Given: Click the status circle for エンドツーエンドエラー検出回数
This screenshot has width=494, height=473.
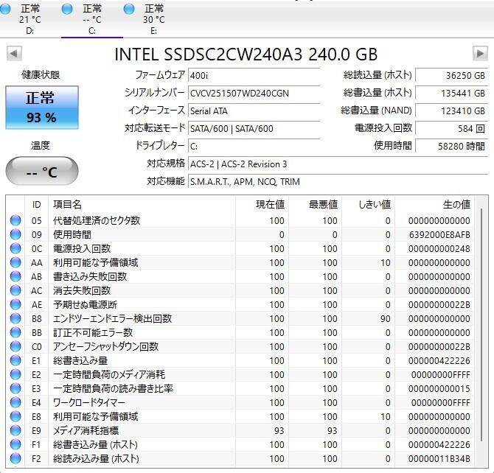Looking at the screenshot, I should coord(15,318).
